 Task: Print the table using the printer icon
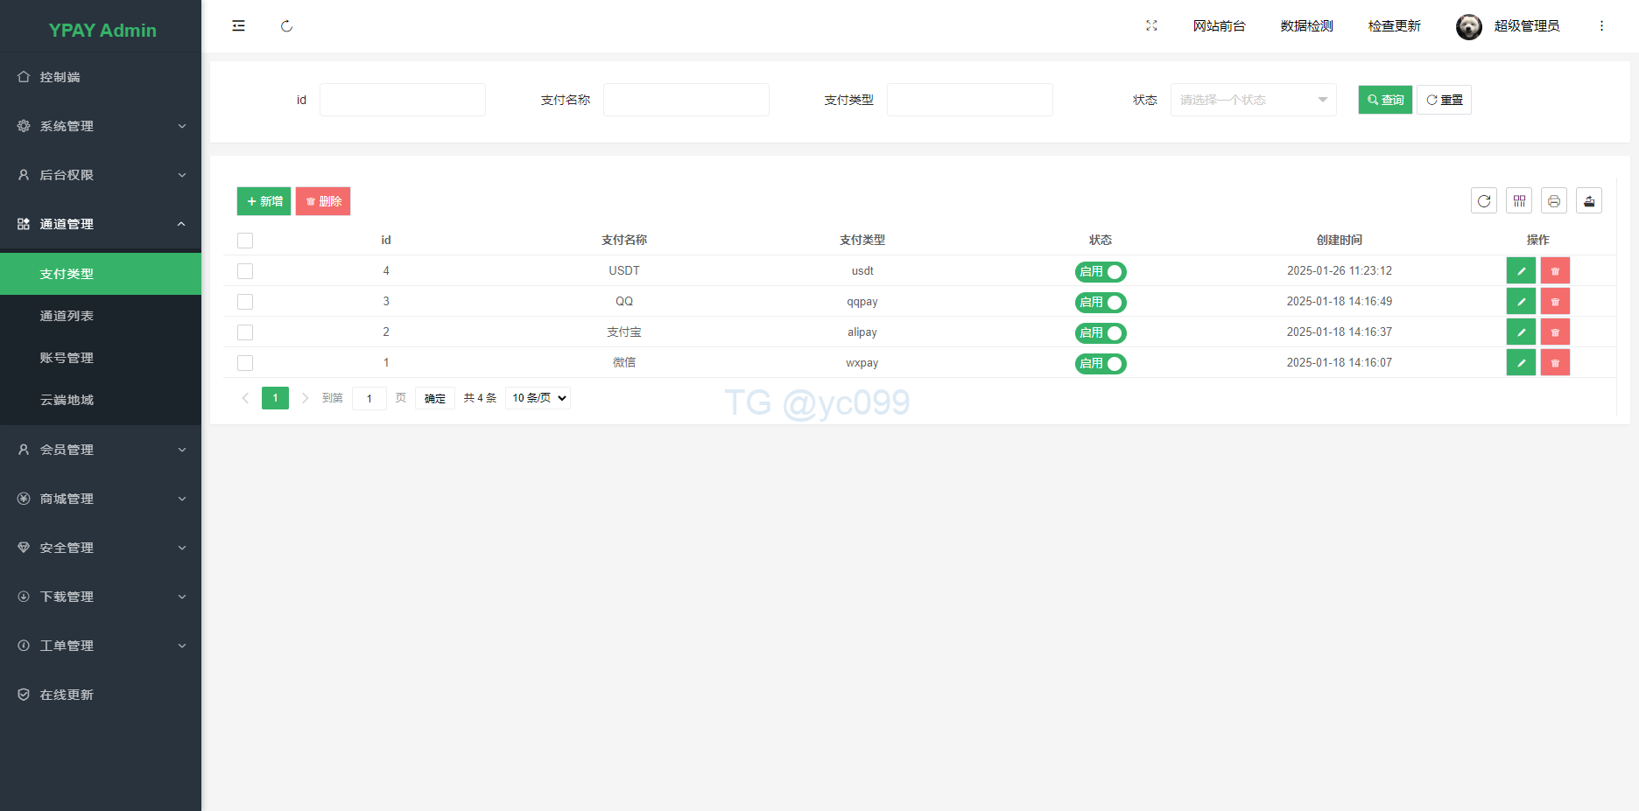[1554, 201]
